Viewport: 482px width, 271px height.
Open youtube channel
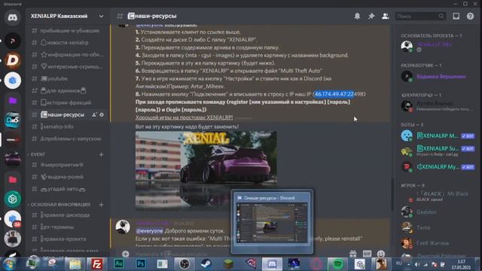click(68, 78)
